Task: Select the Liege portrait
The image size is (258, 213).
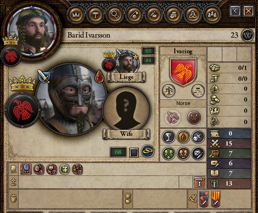Action: (x=127, y=62)
